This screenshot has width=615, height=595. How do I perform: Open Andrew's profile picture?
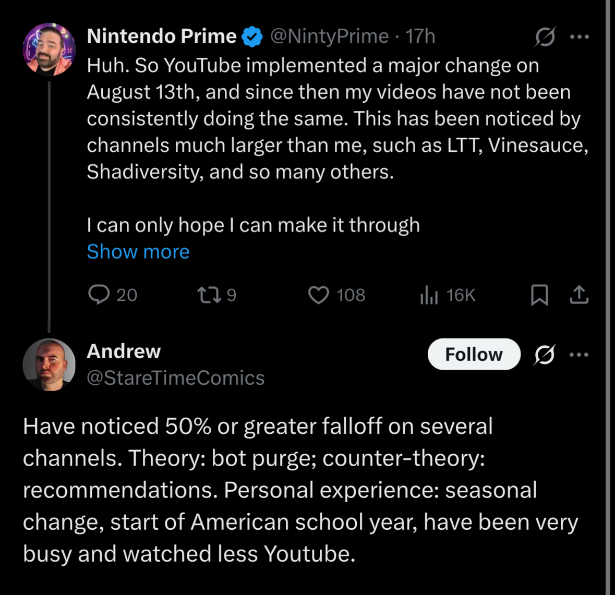pyautogui.click(x=49, y=365)
